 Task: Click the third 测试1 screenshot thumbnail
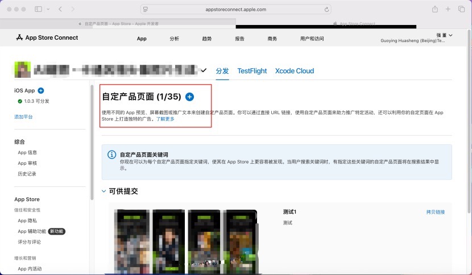click(x=204, y=241)
